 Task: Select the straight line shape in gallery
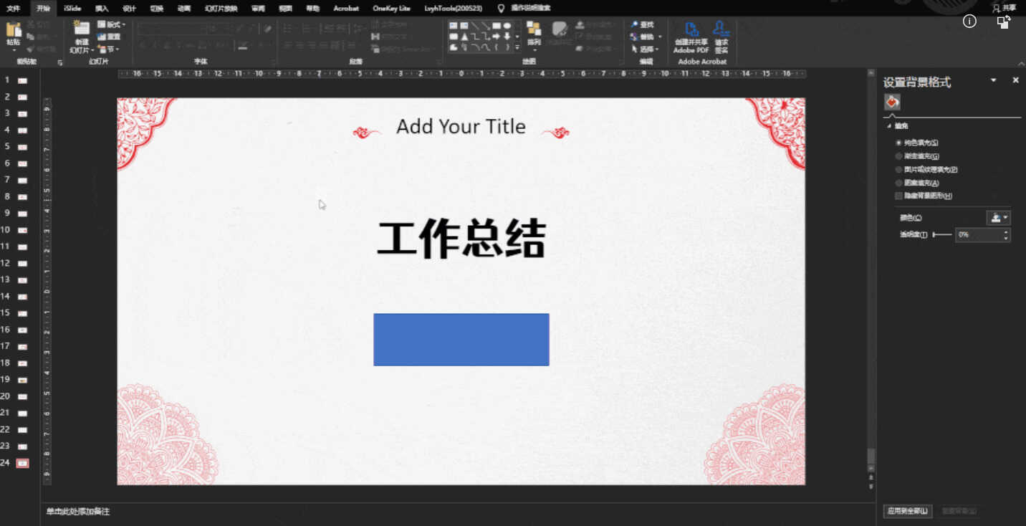click(475, 26)
